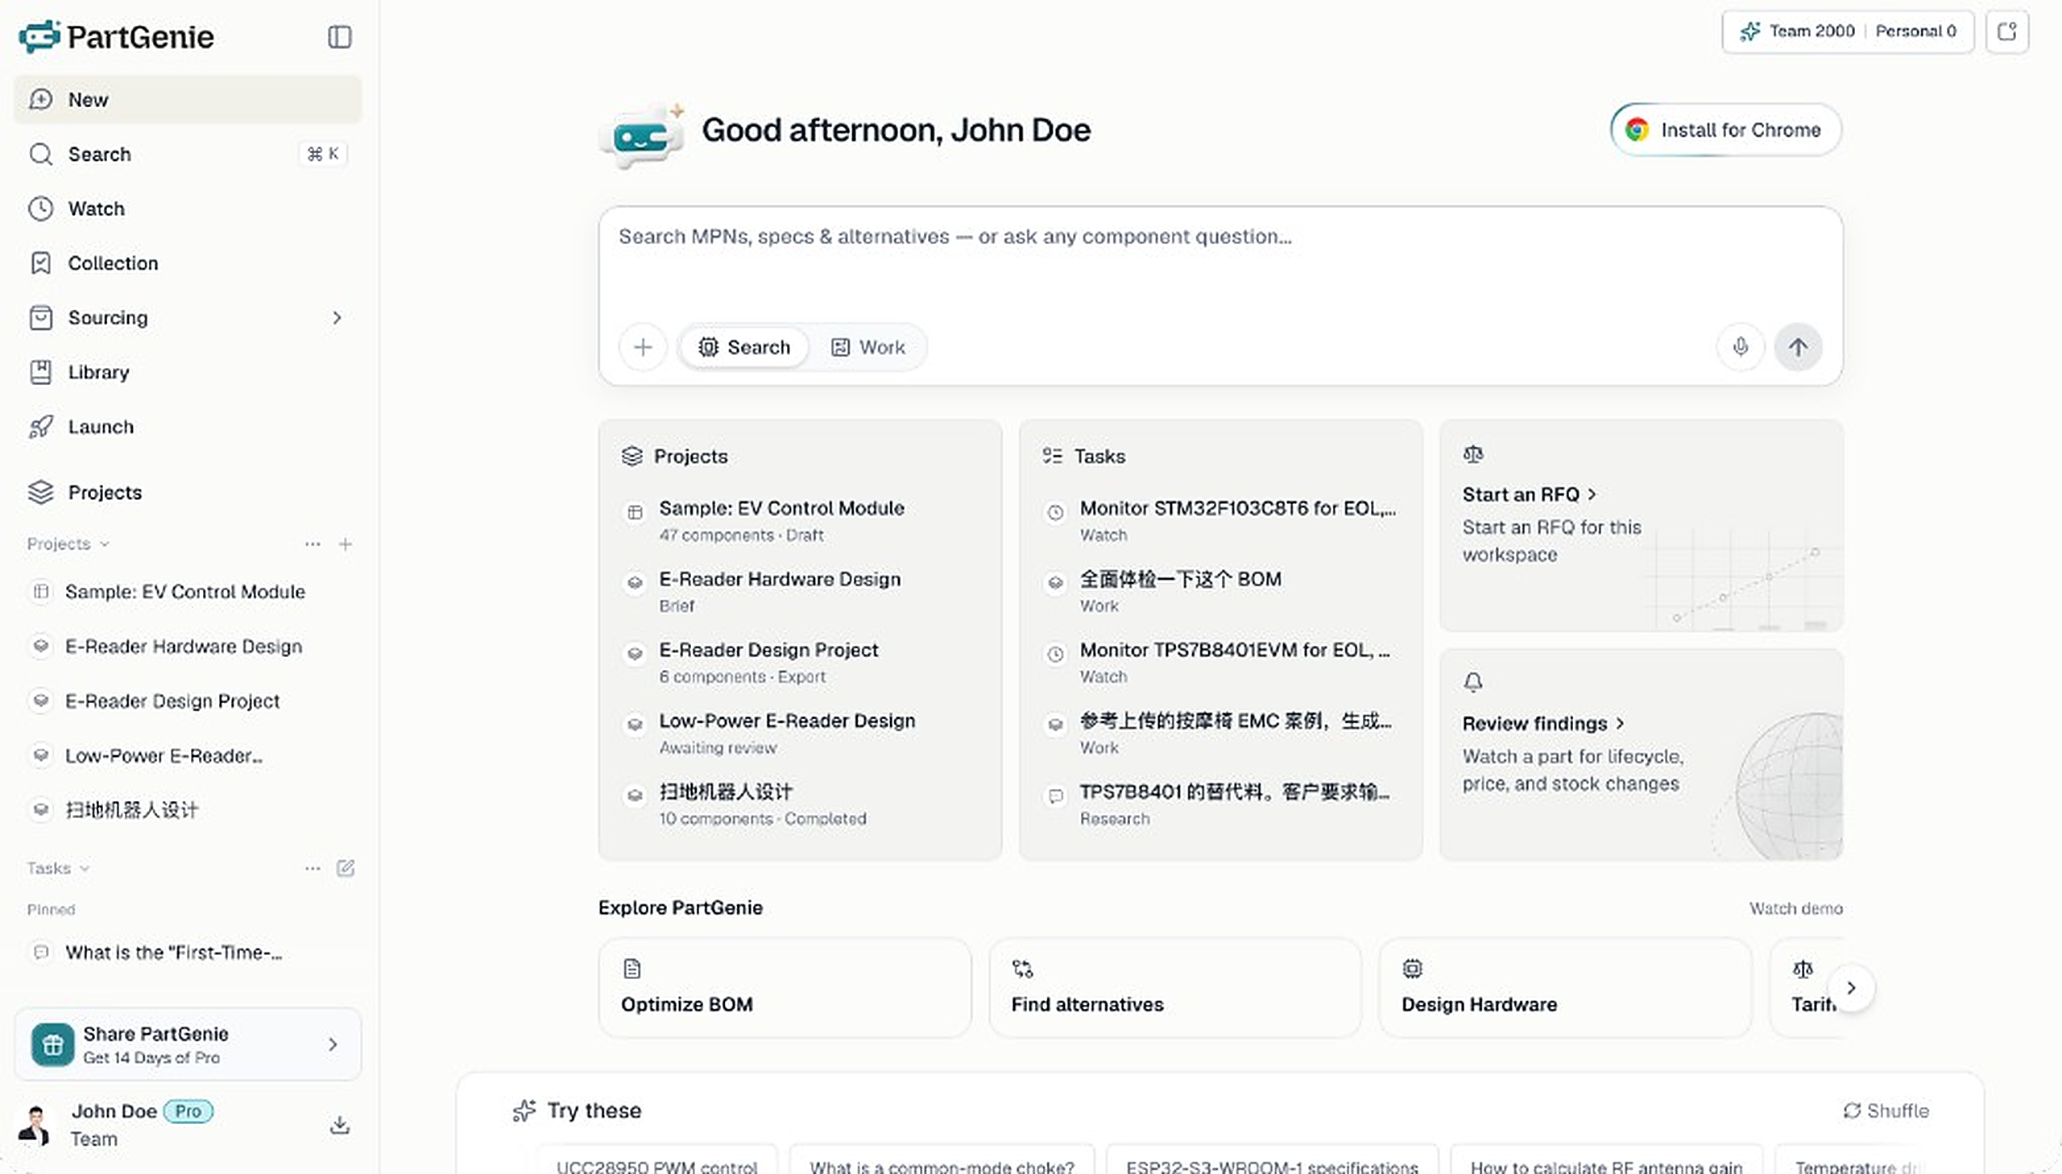Collapse the Projects list dropdown in sidebar
The image size is (2062, 1174).
pyautogui.click(x=68, y=544)
